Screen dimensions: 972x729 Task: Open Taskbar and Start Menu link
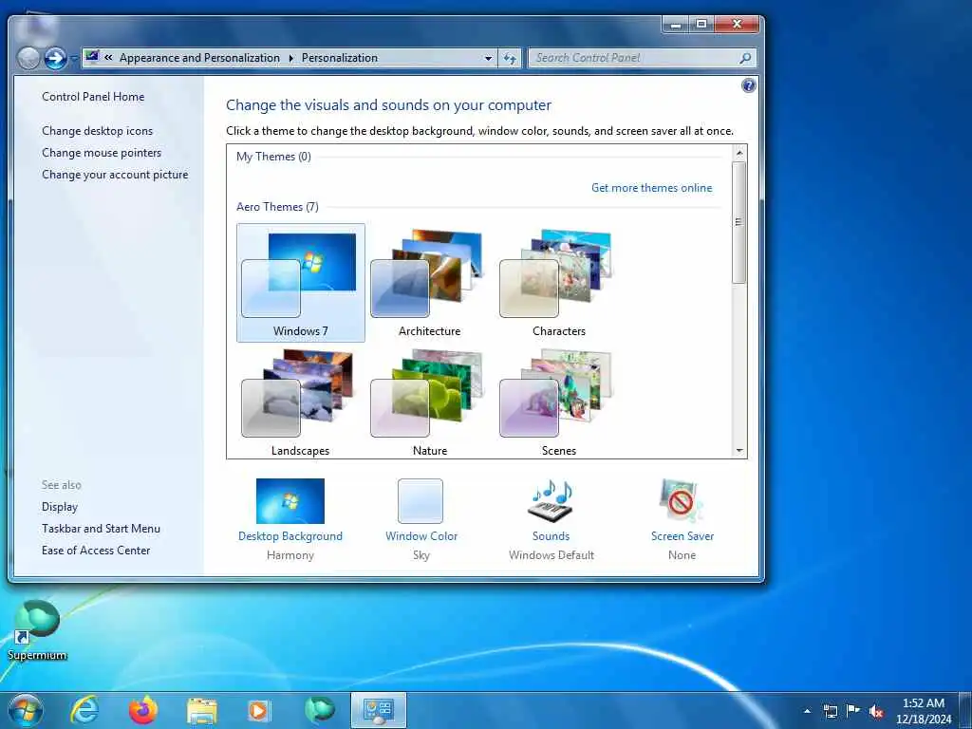[101, 529]
